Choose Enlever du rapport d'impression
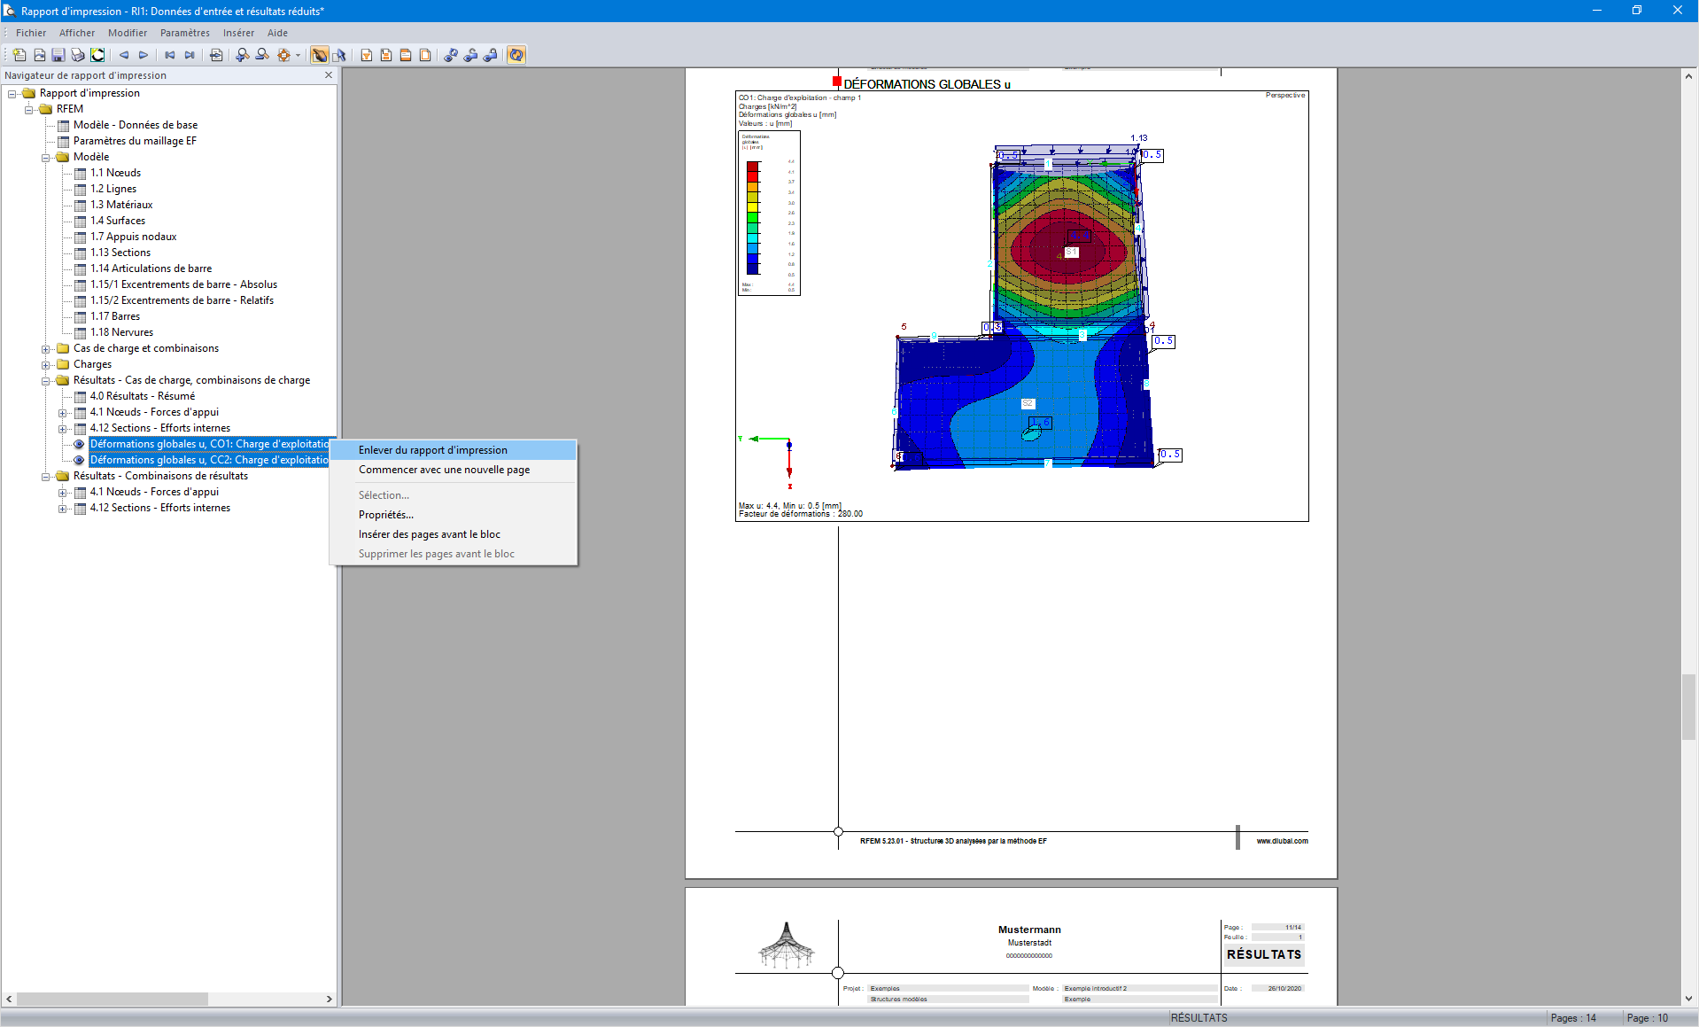Screen dimensions: 1699x1027 coord(433,450)
